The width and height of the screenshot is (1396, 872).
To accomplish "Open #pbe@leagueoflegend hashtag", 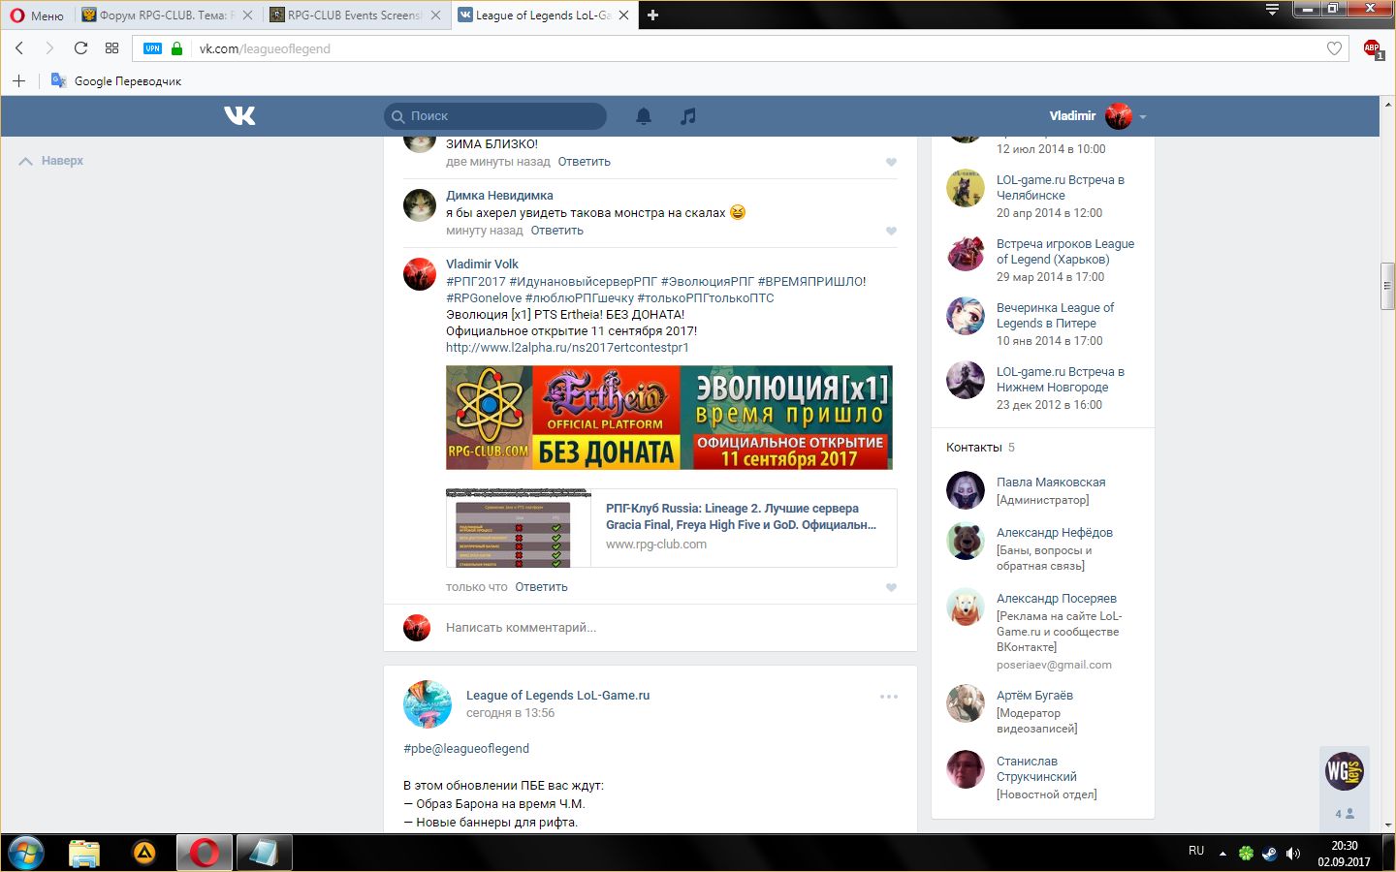I will click(466, 748).
